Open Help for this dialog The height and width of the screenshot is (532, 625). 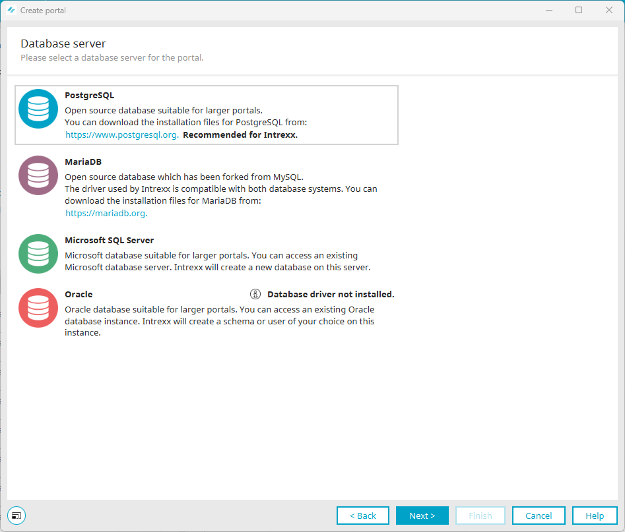pos(595,516)
